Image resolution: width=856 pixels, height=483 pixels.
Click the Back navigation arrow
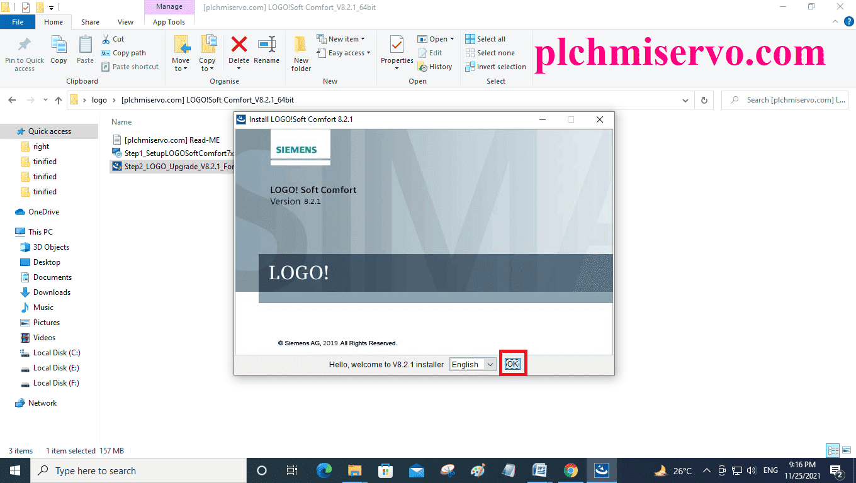pyautogui.click(x=12, y=100)
